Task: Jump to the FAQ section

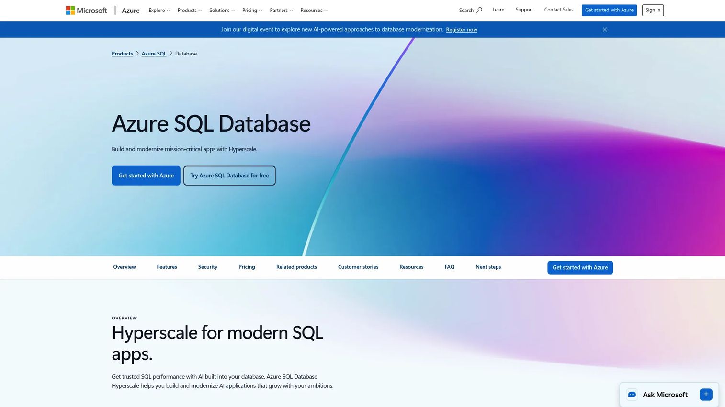Action: tap(450, 267)
